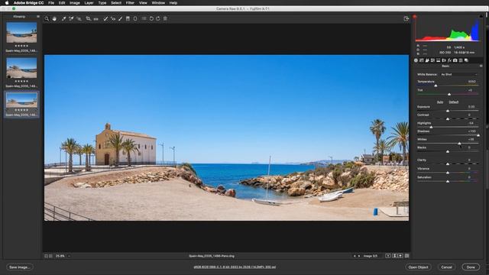
Task: Go to the next image arrow
Action: 359,256
